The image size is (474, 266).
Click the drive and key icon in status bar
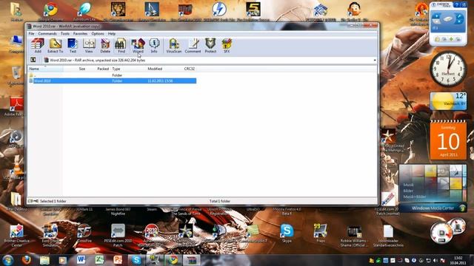point(33,201)
